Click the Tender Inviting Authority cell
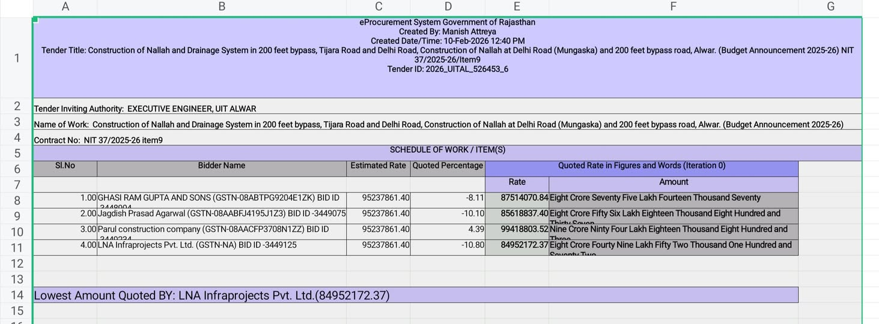 point(145,109)
